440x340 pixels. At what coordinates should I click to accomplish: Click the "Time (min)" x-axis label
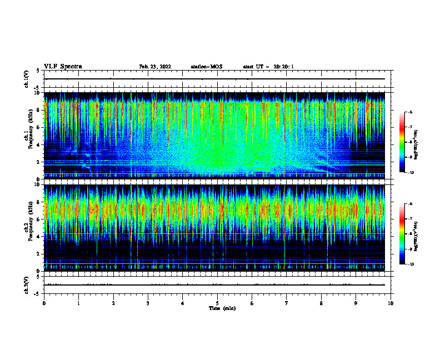(x=222, y=308)
